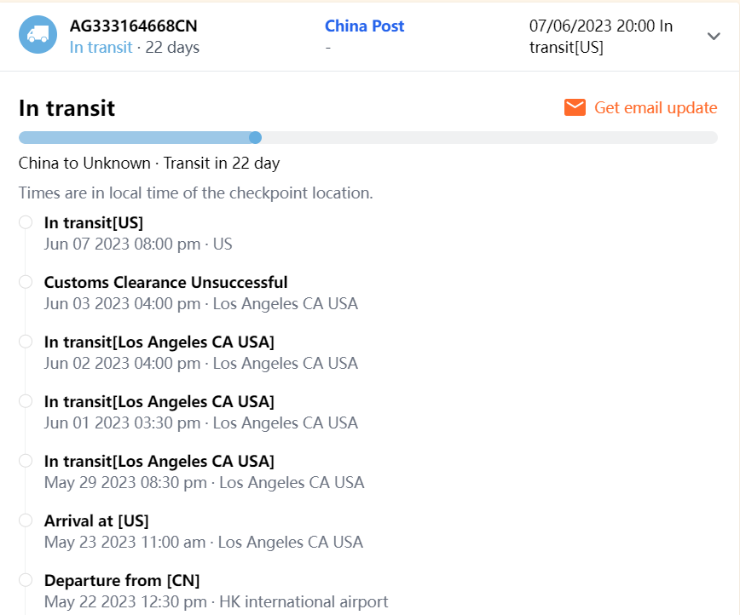Click marker beside Arrival at [US]
Screen dimensions: 740x615
tap(26, 520)
